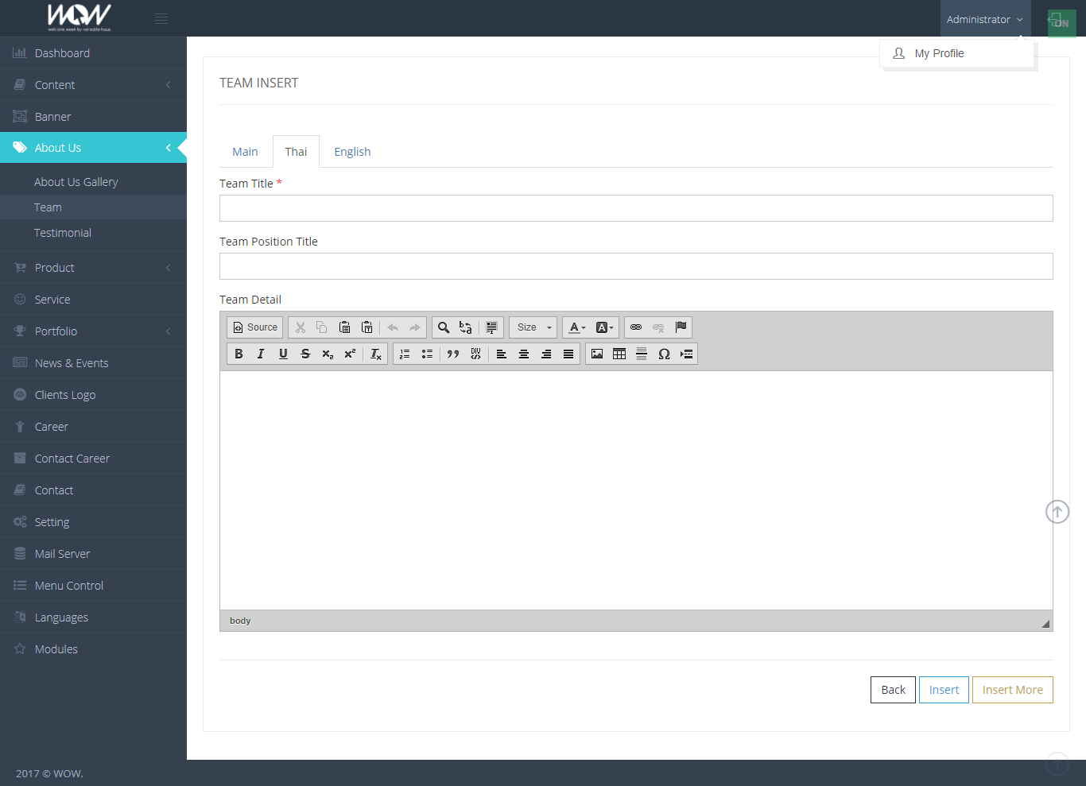Click the Unlink icon

coord(658,327)
